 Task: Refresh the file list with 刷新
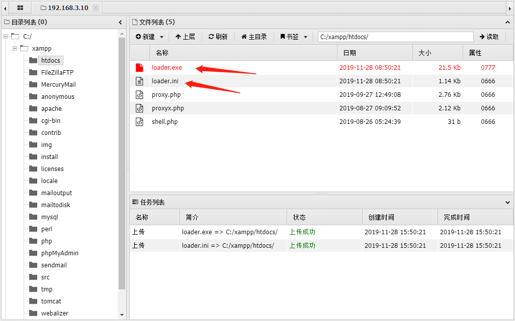pyautogui.click(x=218, y=37)
